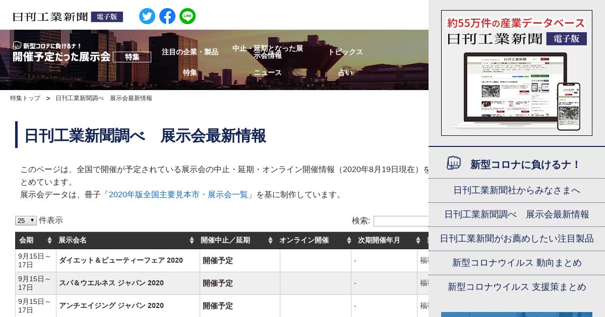Open トピックス menu item

point(345,52)
